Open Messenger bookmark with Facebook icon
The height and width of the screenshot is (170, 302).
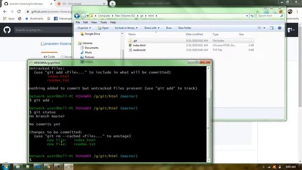tap(62, 18)
